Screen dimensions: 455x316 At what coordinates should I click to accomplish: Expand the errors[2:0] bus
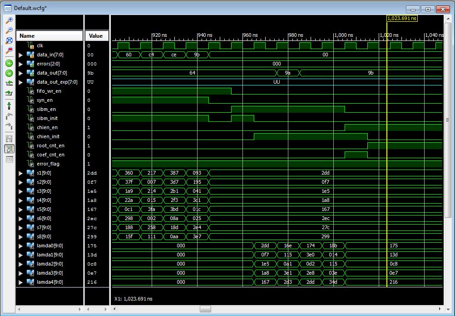[x=20, y=64]
